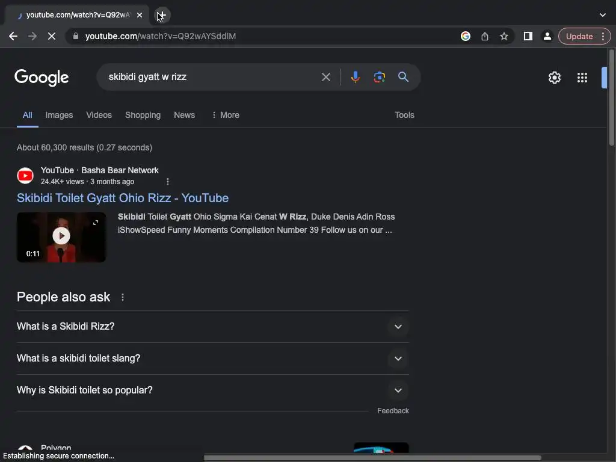
Task: Switch to the News tab
Action: click(x=184, y=115)
